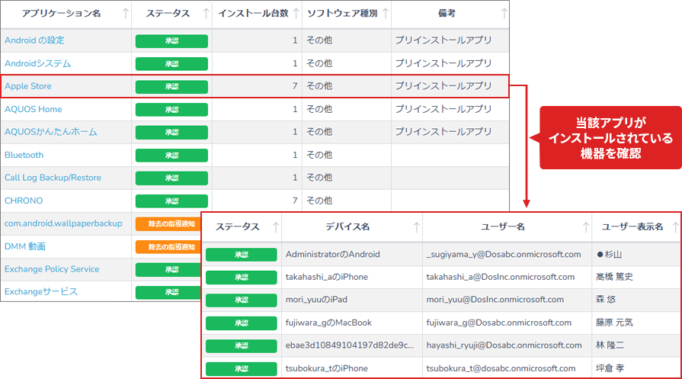Click 承認 badge for takahashi_aのiPhone

pos(242,277)
